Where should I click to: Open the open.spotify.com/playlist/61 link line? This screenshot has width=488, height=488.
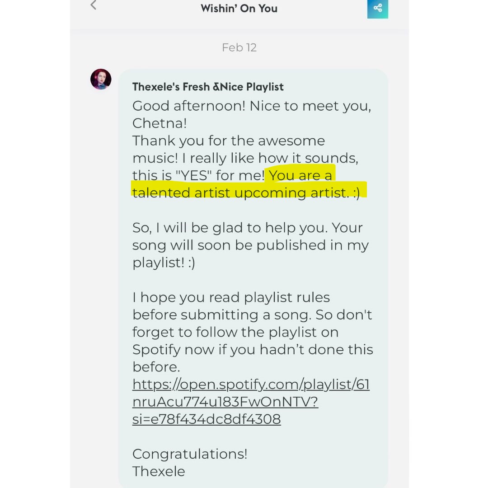[251, 385]
